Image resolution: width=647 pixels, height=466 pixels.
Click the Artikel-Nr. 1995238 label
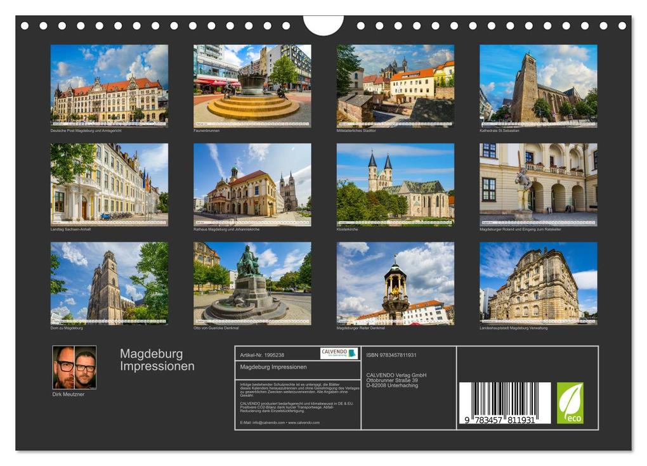point(263,354)
